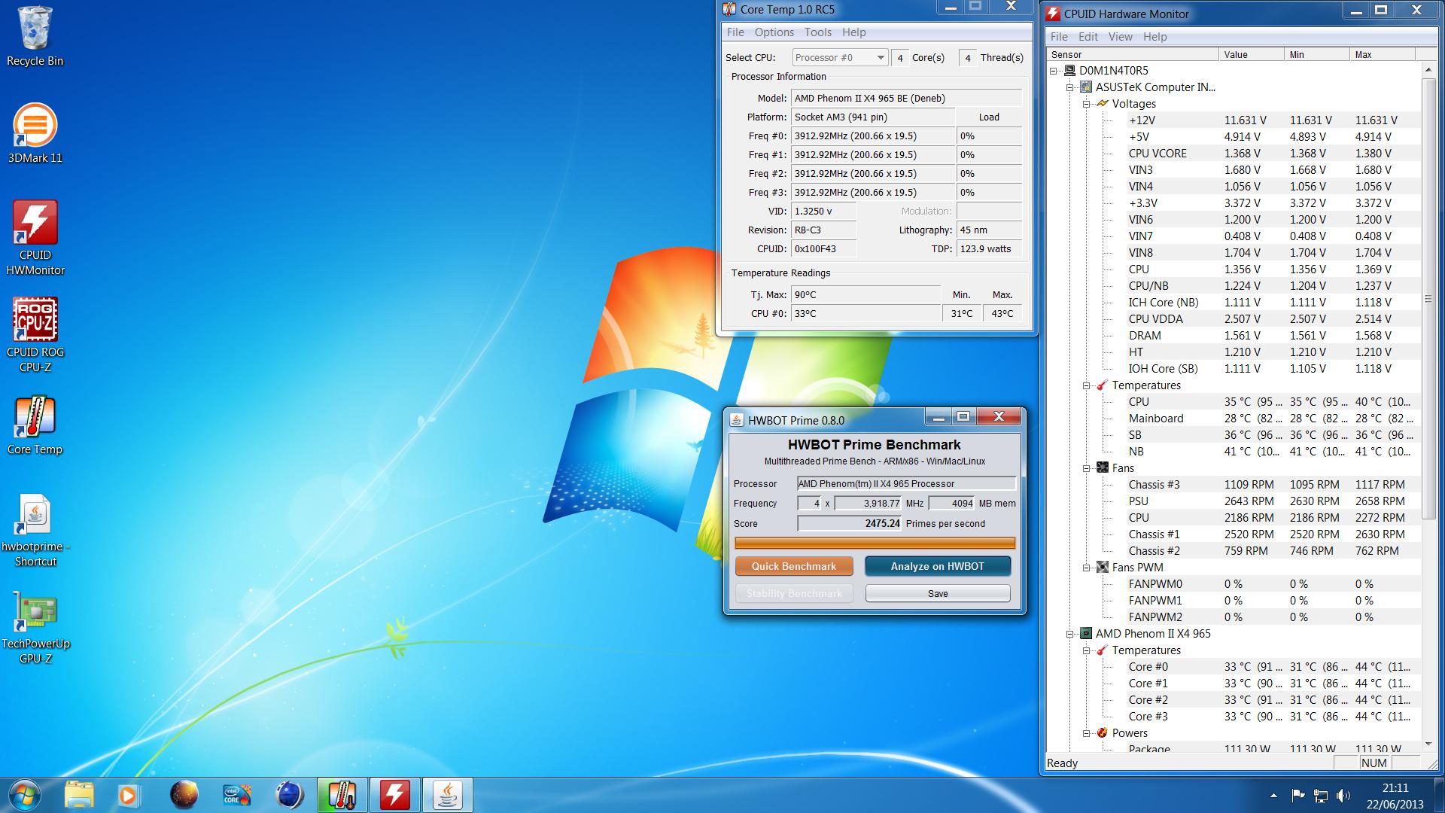Click the Max column header in HWMonitor

pyautogui.click(x=1383, y=54)
